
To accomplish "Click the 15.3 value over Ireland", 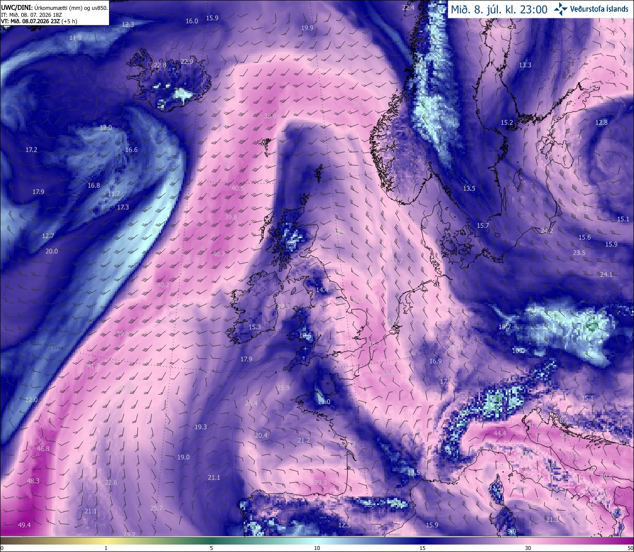I will 255,327.
